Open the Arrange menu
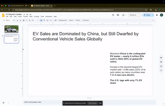 (37, 17)
